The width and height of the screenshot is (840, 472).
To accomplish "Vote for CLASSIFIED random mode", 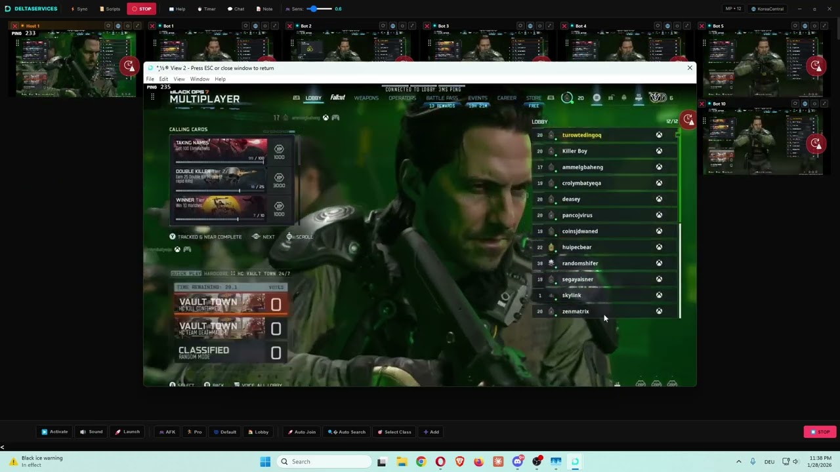I will [x=230, y=353].
